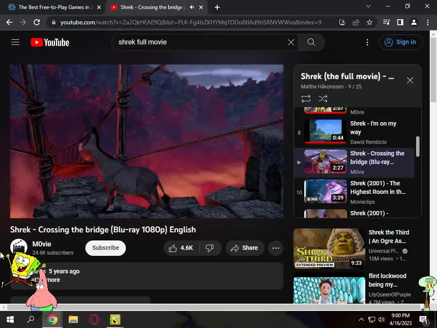The image size is (437, 328).
Task: Subscribe to the M0vie channel
Action: click(x=105, y=248)
